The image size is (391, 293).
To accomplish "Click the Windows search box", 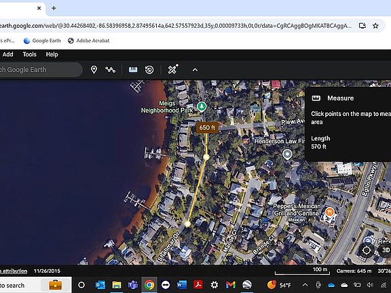I will pyautogui.click(x=36, y=285).
